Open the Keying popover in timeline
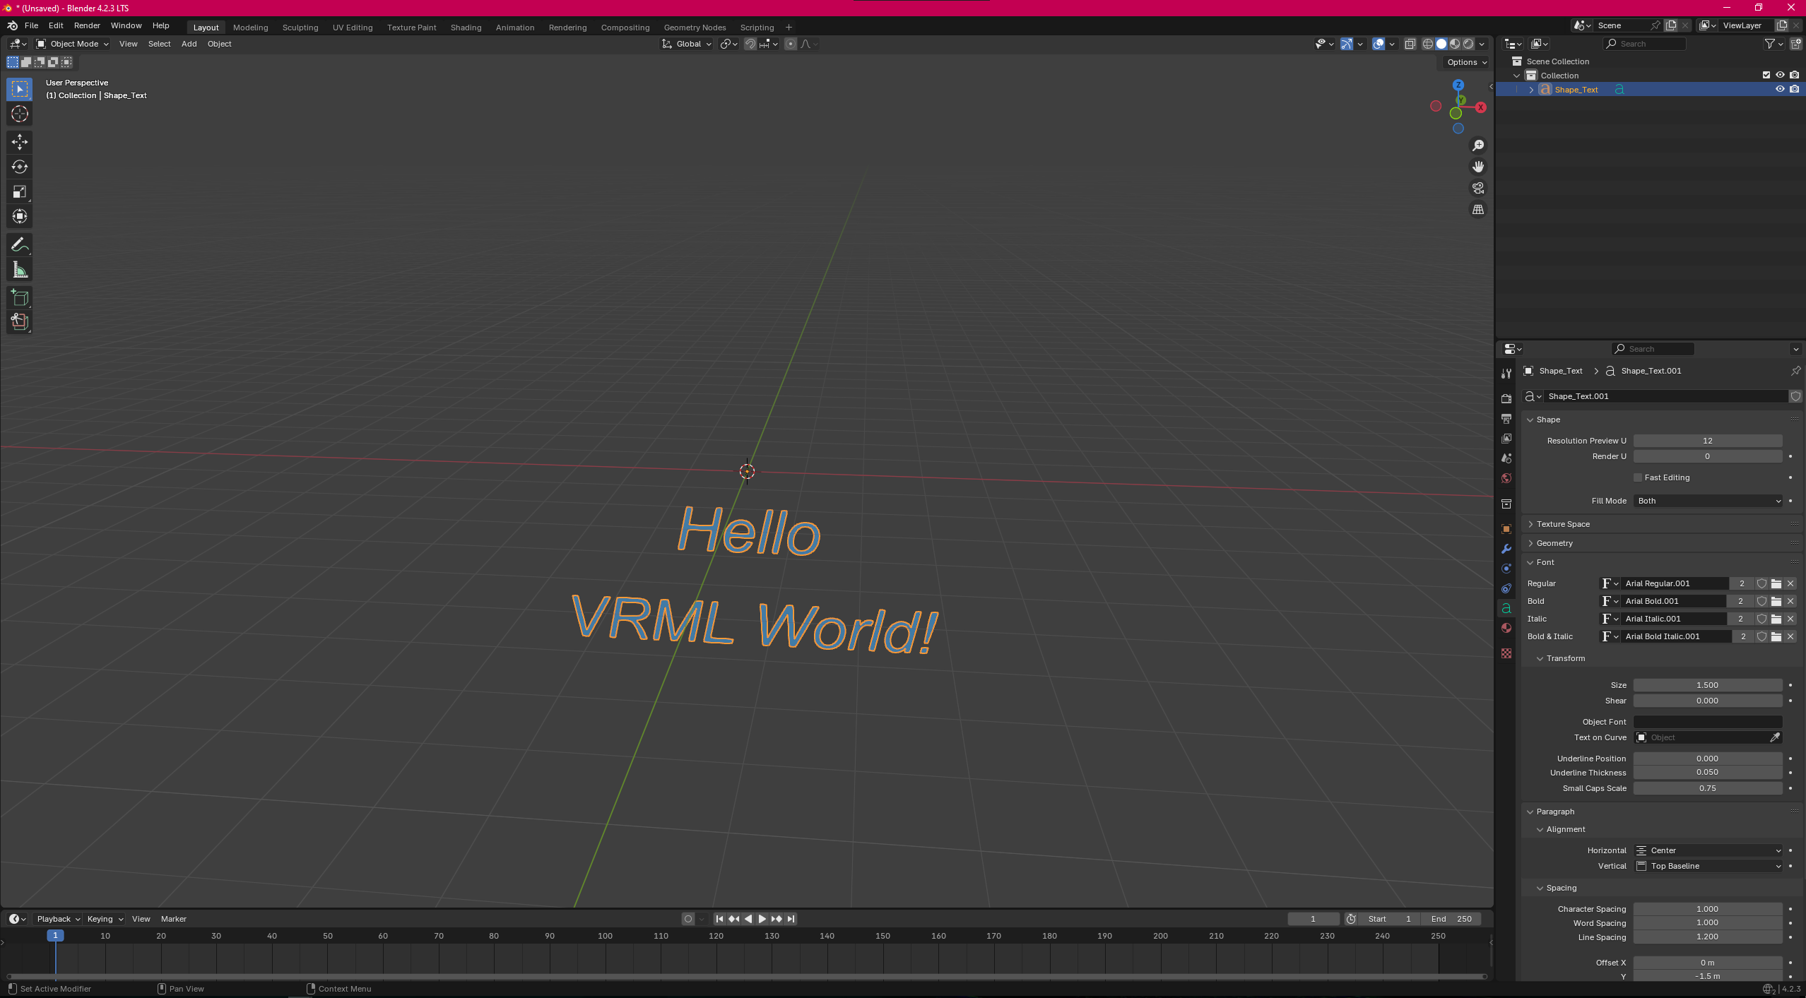Viewport: 1806px width, 998px height. click(105, 919)
